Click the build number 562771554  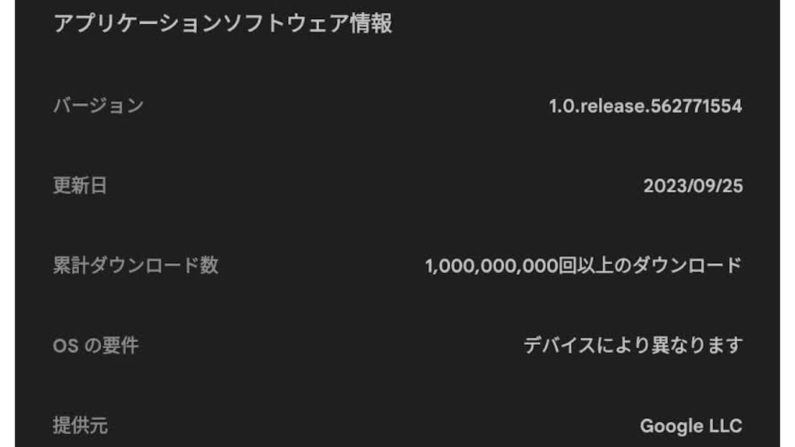coord(696,106)
